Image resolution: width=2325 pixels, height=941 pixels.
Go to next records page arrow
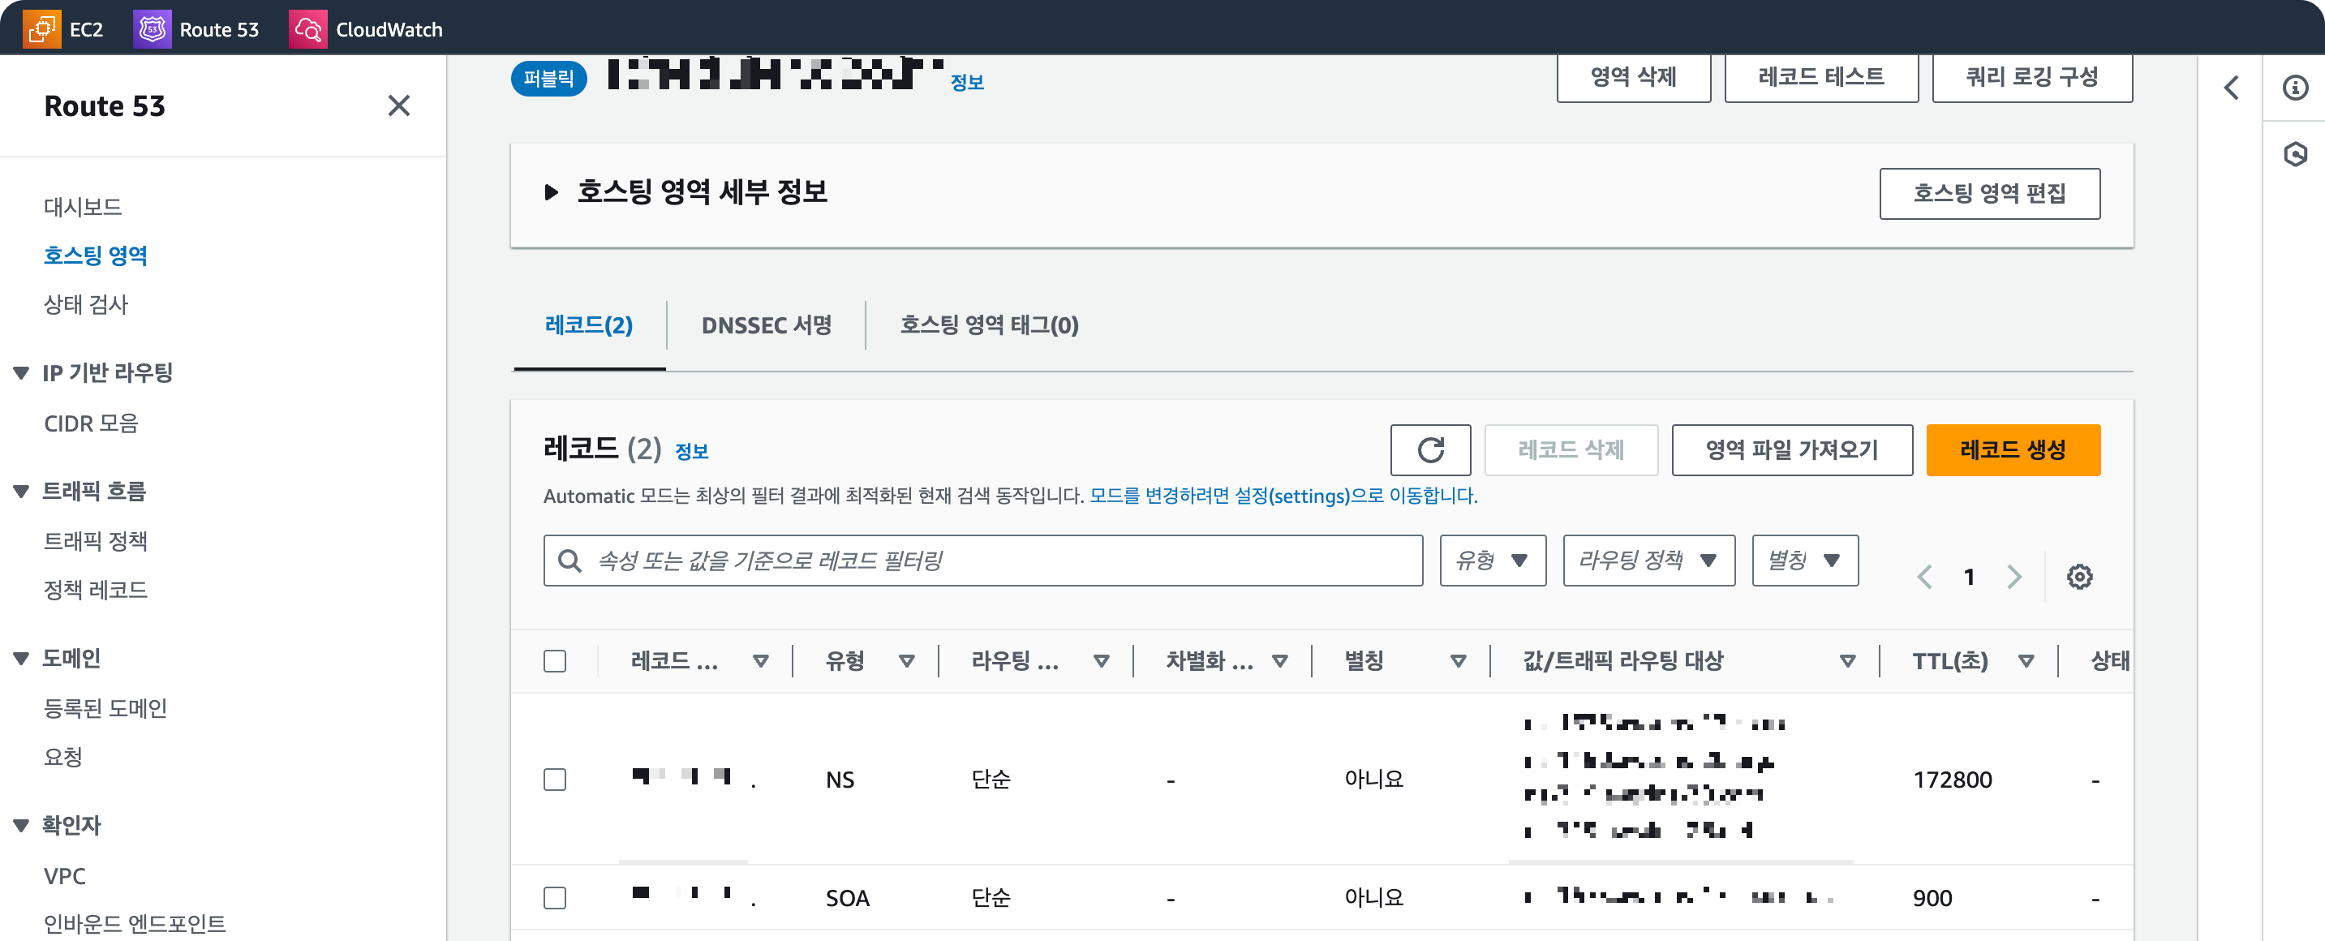click(2013, 577)
